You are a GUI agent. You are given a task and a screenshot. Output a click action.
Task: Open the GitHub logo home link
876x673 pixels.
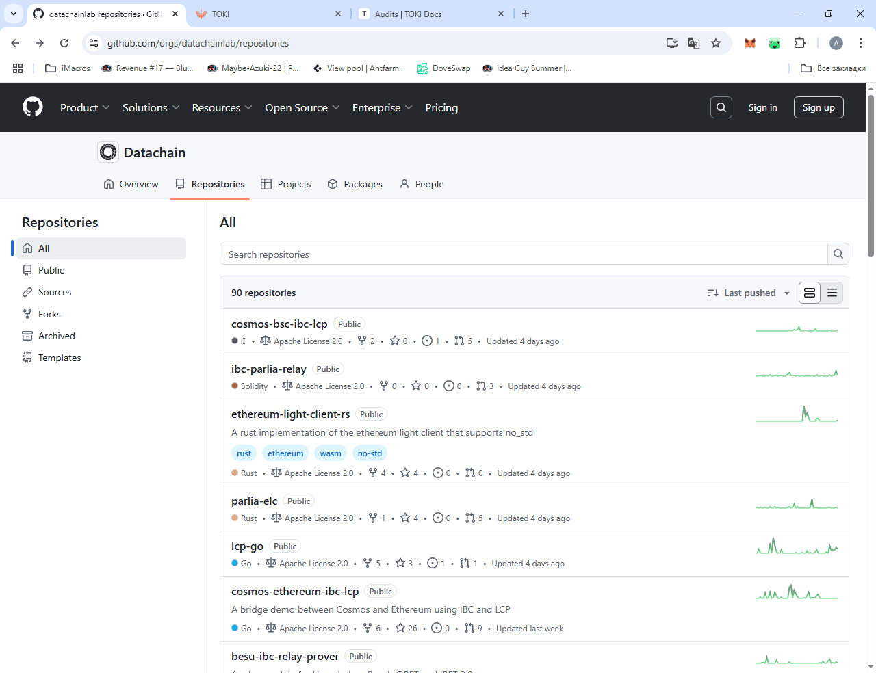click(33, 107)
